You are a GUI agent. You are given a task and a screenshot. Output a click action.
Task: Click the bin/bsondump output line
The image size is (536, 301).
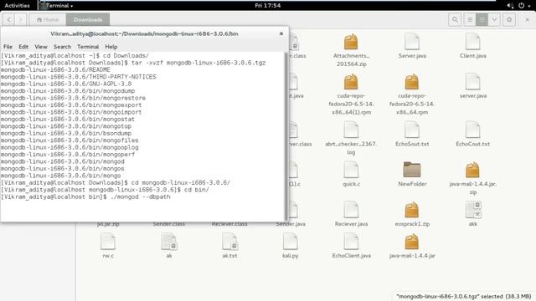pos(66,134)
